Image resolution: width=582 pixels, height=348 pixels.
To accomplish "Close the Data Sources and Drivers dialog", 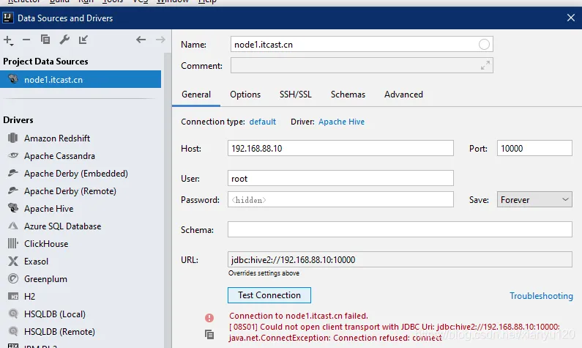I will (x=571, y=18).
